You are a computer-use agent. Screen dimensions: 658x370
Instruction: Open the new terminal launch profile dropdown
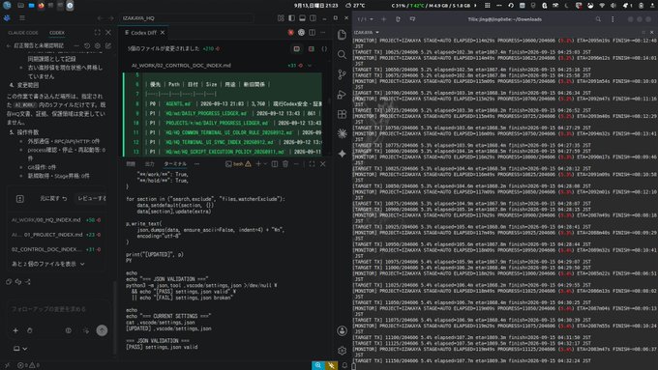pos(265,164)
